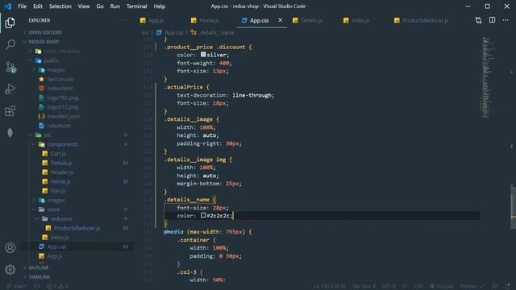516x290 pixels.
Task: Click the Tab Size 4 indicator
Action: 364,287
